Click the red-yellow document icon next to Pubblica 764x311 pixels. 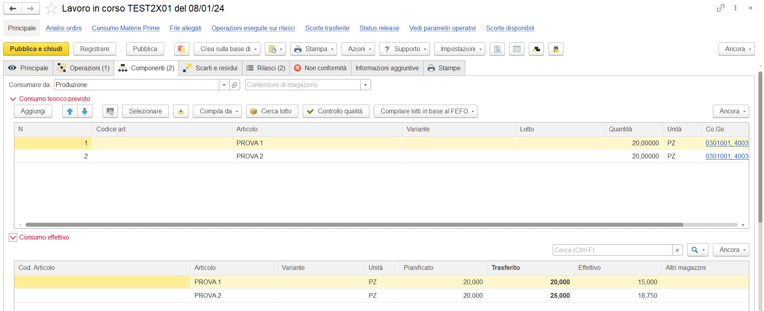tap(182, 49)
